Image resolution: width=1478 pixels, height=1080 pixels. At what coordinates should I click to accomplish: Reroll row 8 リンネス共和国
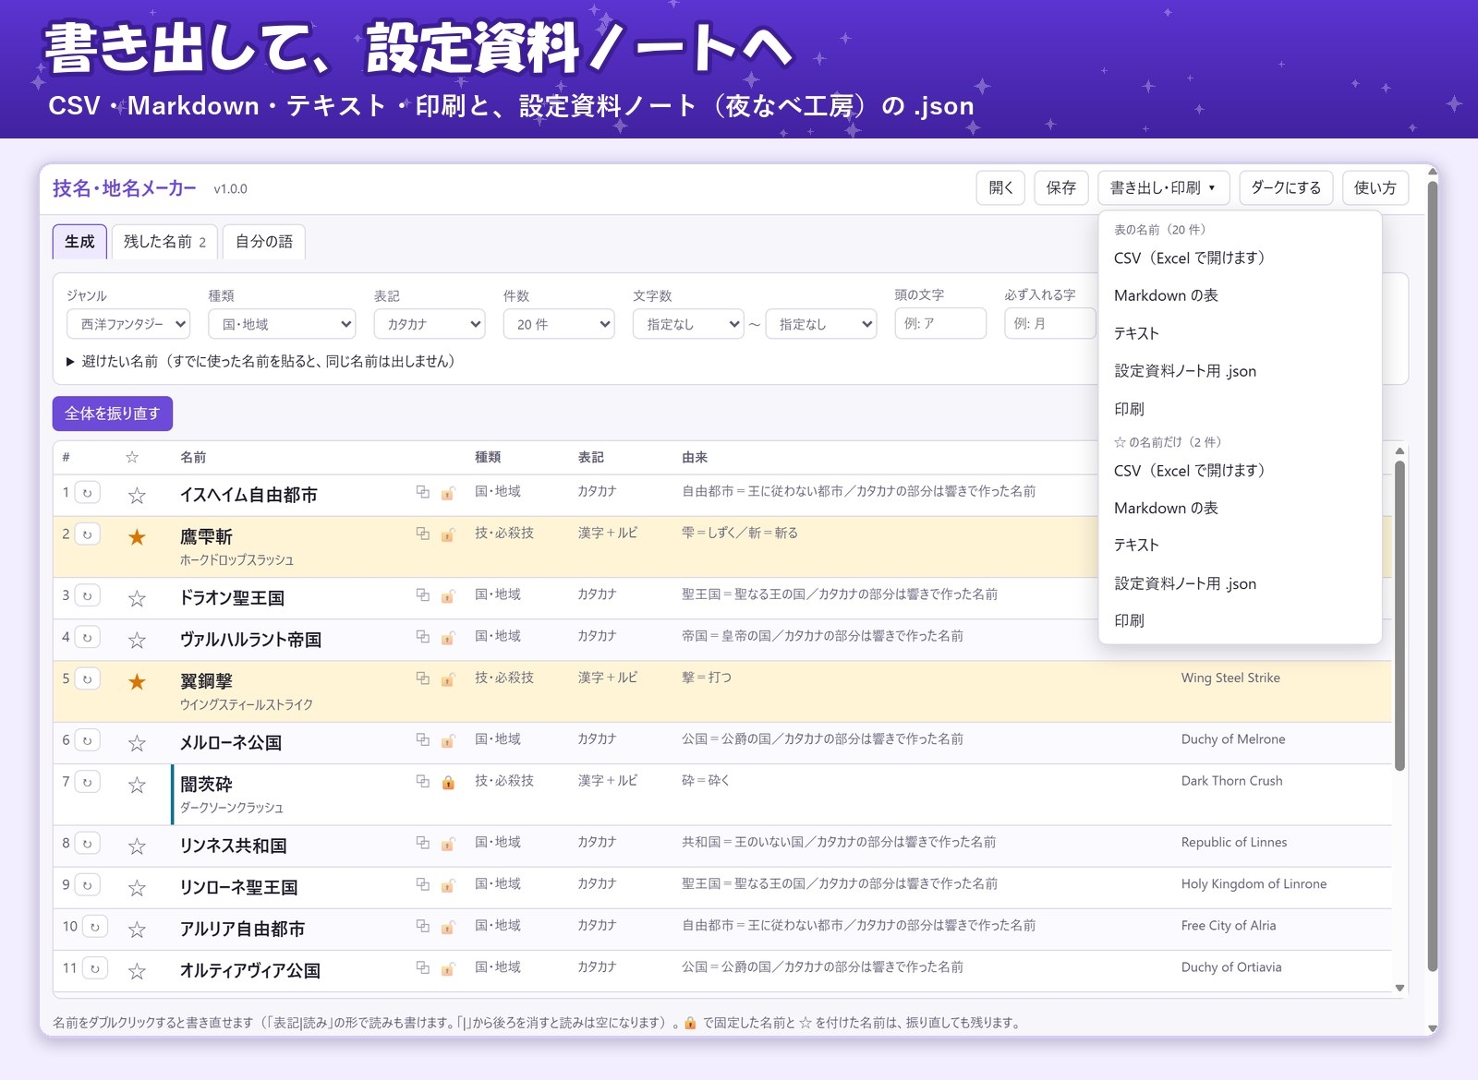[87, 843]
